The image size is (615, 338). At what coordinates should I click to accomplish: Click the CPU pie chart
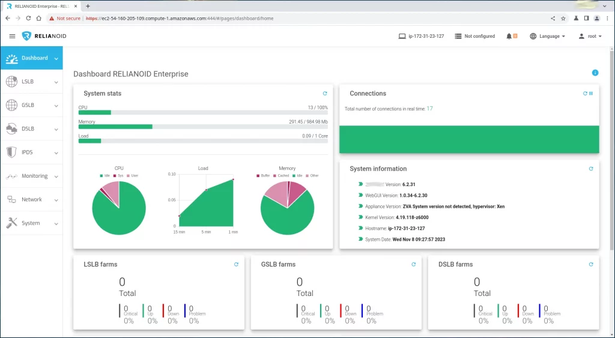click(x=119, y=208)
